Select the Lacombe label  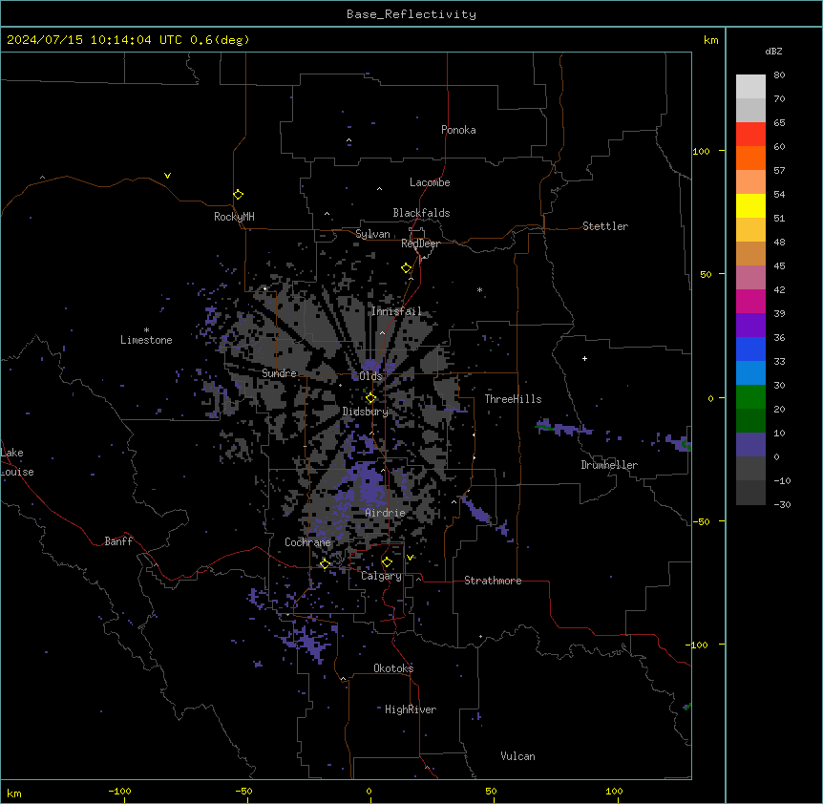point(430,182)
